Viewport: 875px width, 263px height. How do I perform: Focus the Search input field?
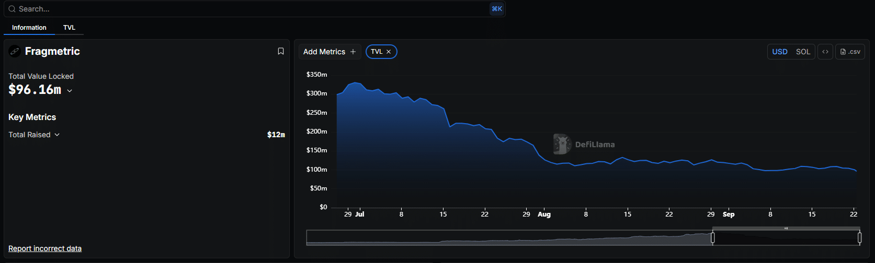[254, 9]
